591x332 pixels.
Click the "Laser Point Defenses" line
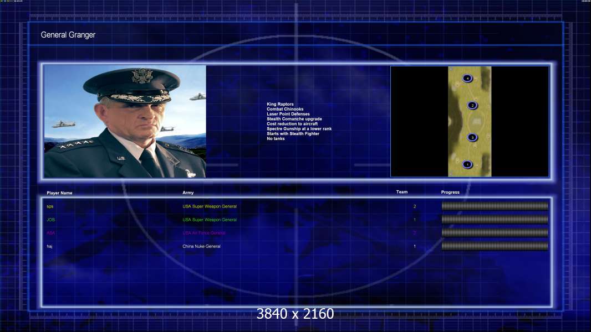(x=288, y=114)
